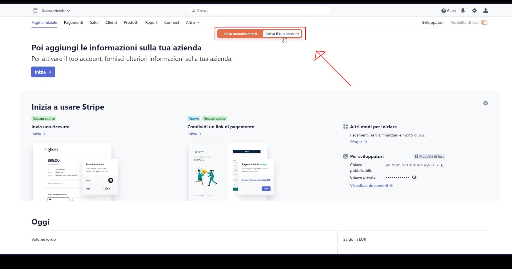Open settings via the gear icon

point(474,10)
